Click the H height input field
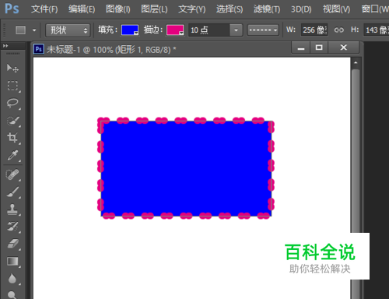 point(377,30)
